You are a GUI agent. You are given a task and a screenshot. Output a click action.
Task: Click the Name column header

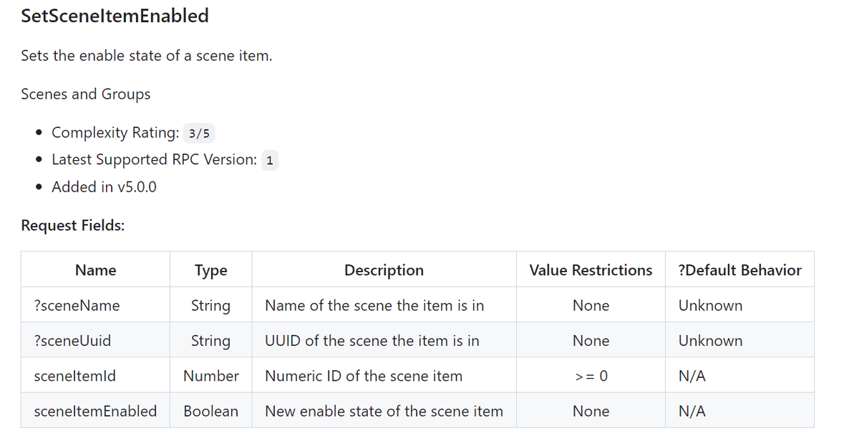click(x=95, y=270)
